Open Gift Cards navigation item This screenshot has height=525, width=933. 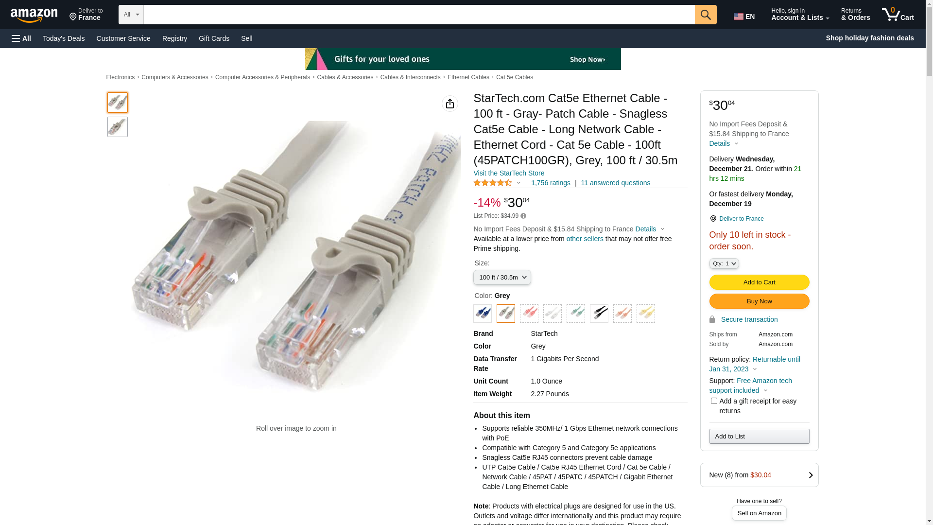pos(214,38)
